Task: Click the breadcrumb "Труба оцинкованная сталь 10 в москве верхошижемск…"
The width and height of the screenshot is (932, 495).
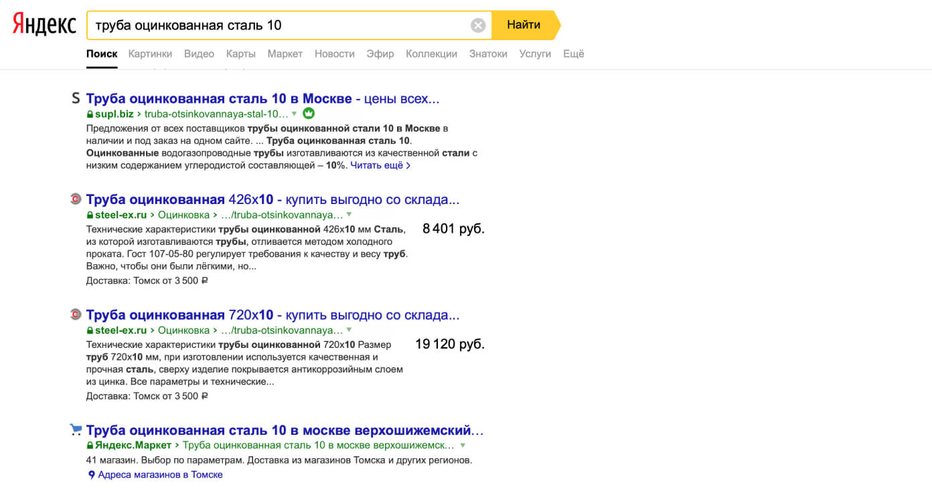Action: pos(318,445)
